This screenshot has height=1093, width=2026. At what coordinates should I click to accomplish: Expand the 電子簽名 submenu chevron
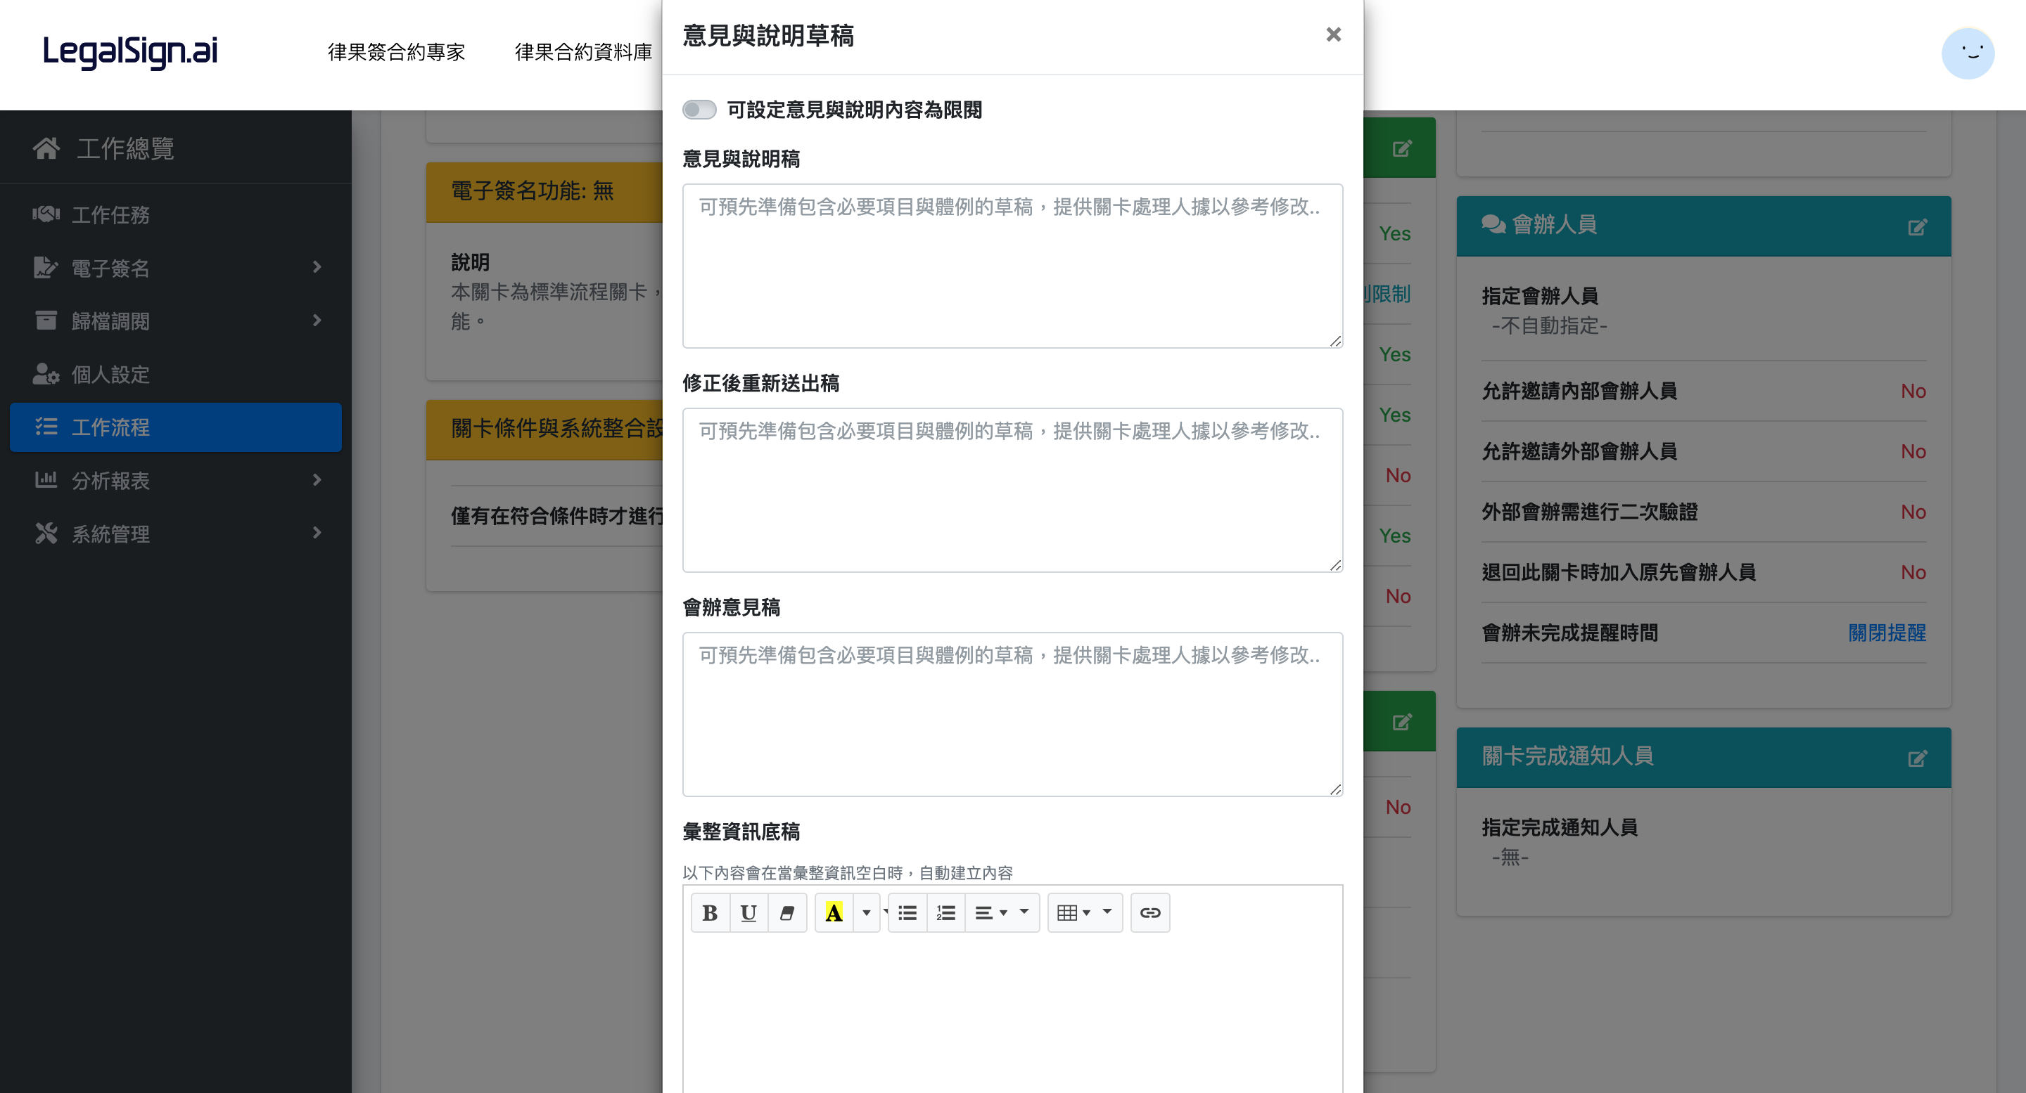point(317,267)
